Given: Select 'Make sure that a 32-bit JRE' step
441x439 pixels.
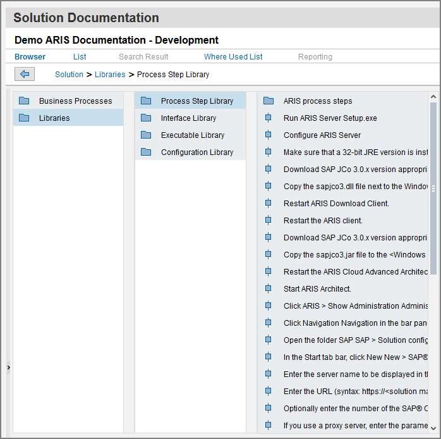Looking at the screenshot, I should pyautogui.click(x=343, y=152).
